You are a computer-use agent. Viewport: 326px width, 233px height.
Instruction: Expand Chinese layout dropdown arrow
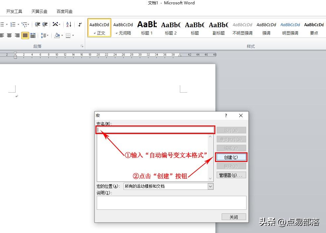click(x=60, y=25)
